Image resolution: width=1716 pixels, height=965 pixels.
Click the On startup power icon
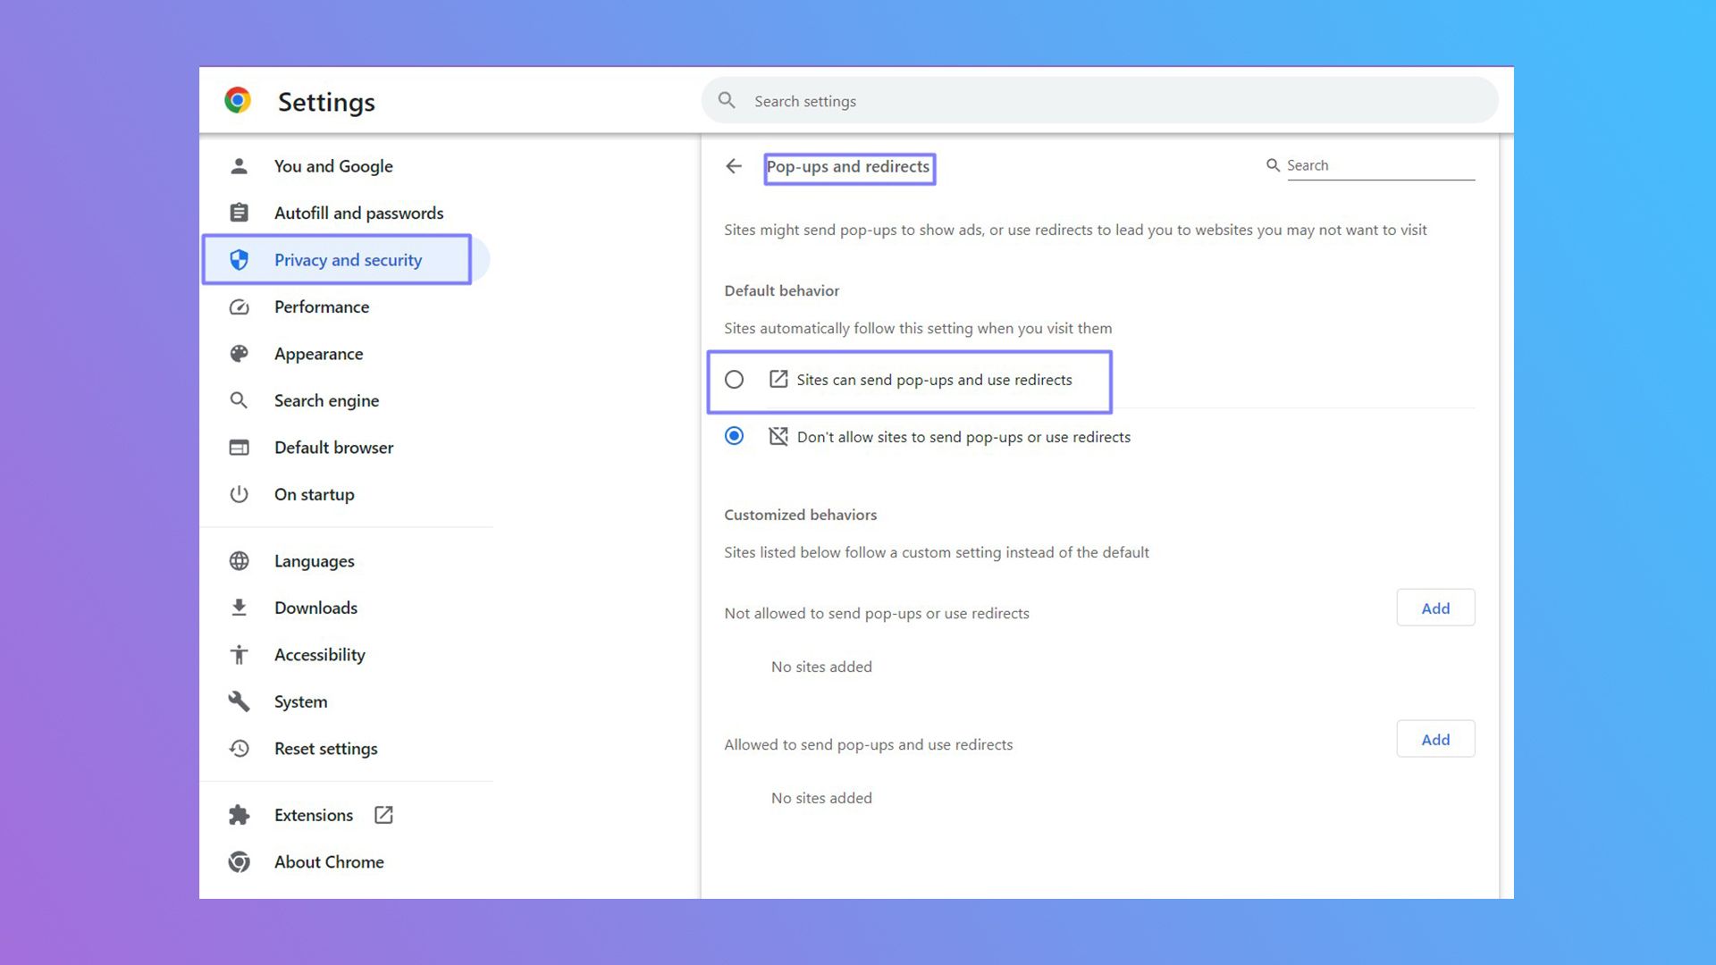point(239,494)
